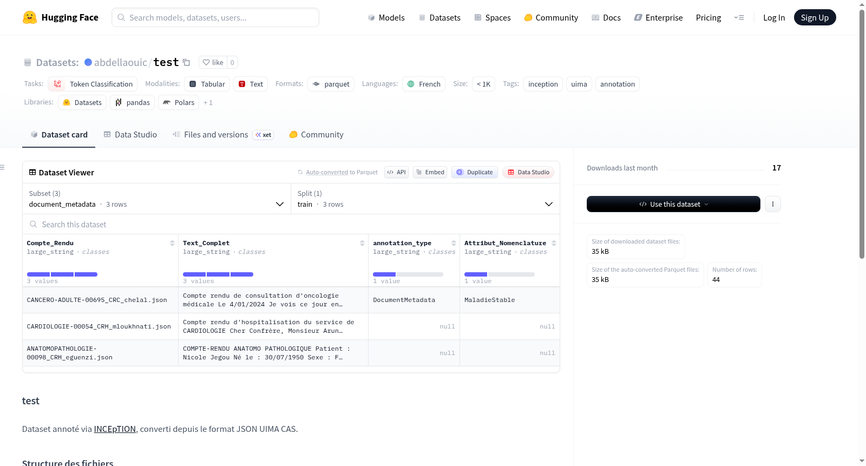Click the API button in Dataset Viewer

(396, 172)
